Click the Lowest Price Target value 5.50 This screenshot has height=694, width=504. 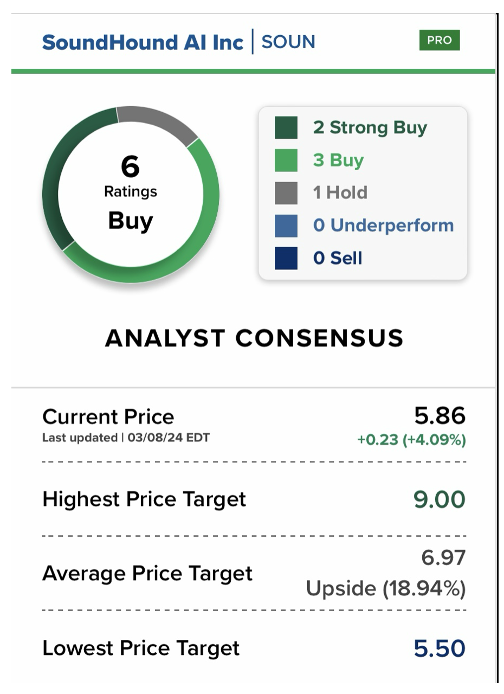[x=440, y=648]
